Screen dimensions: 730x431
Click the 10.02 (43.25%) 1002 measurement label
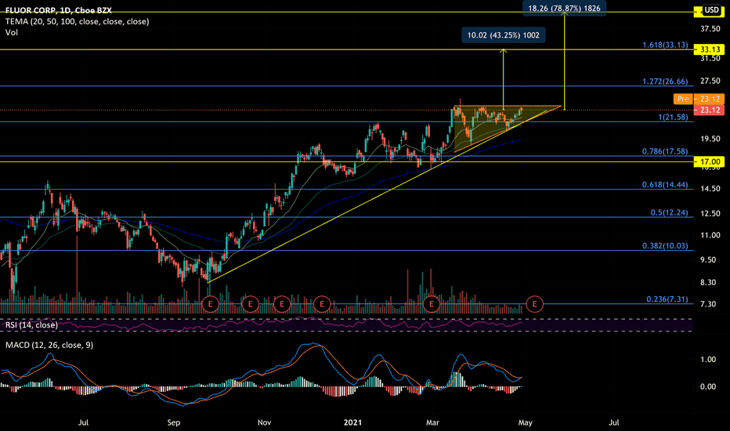tap(504, 35)
